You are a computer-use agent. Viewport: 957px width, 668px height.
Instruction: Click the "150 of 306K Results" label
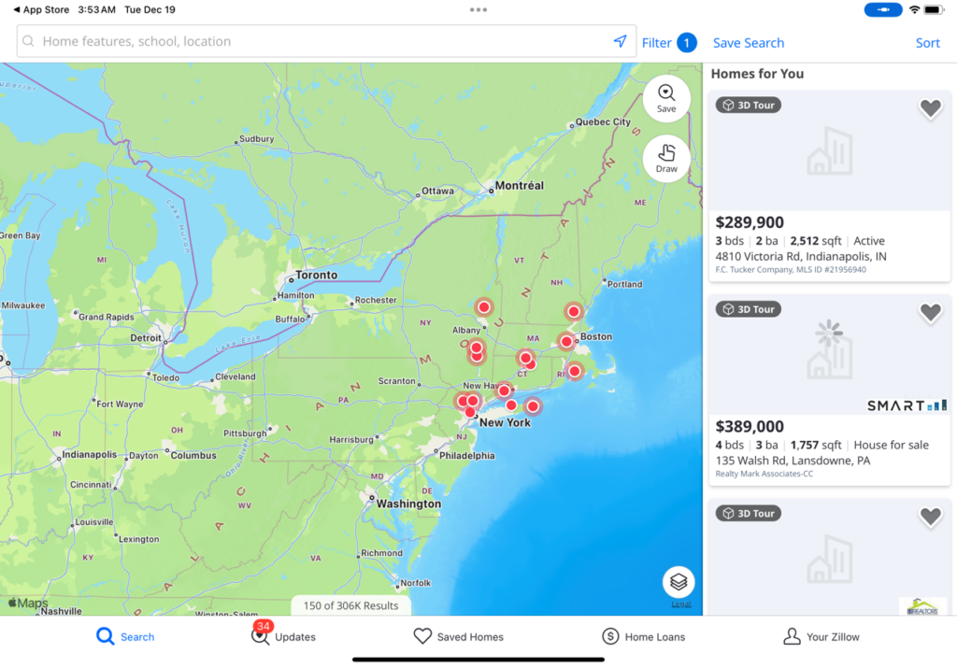coord(351,605)
